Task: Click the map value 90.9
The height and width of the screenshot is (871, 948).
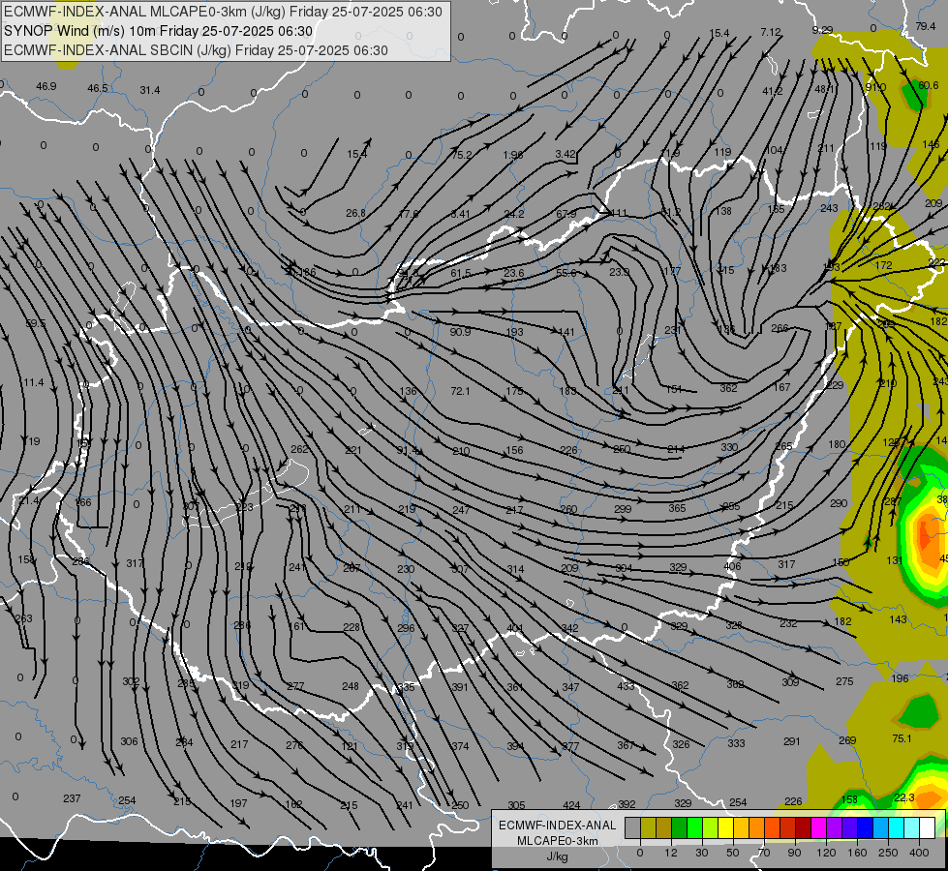Action: (x=460, y=332)
